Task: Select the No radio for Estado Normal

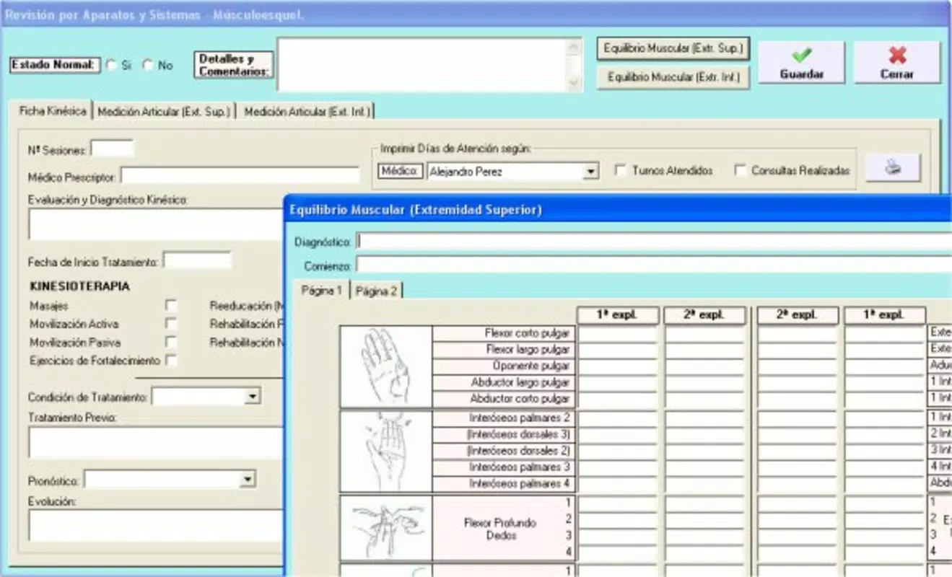Action: pos(148,65)
